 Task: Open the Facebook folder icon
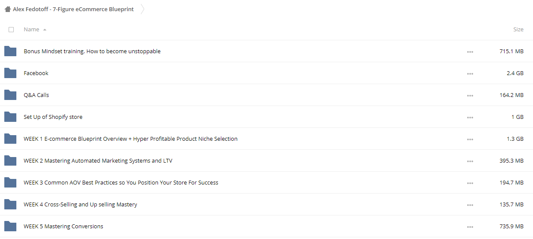[x=10, y=73]
